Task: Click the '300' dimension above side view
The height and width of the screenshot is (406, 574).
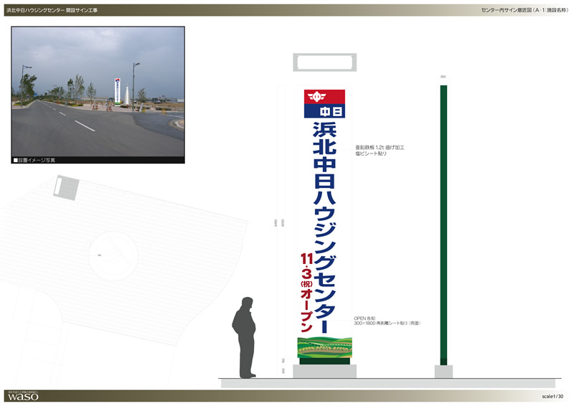Action: pos(443,77)
